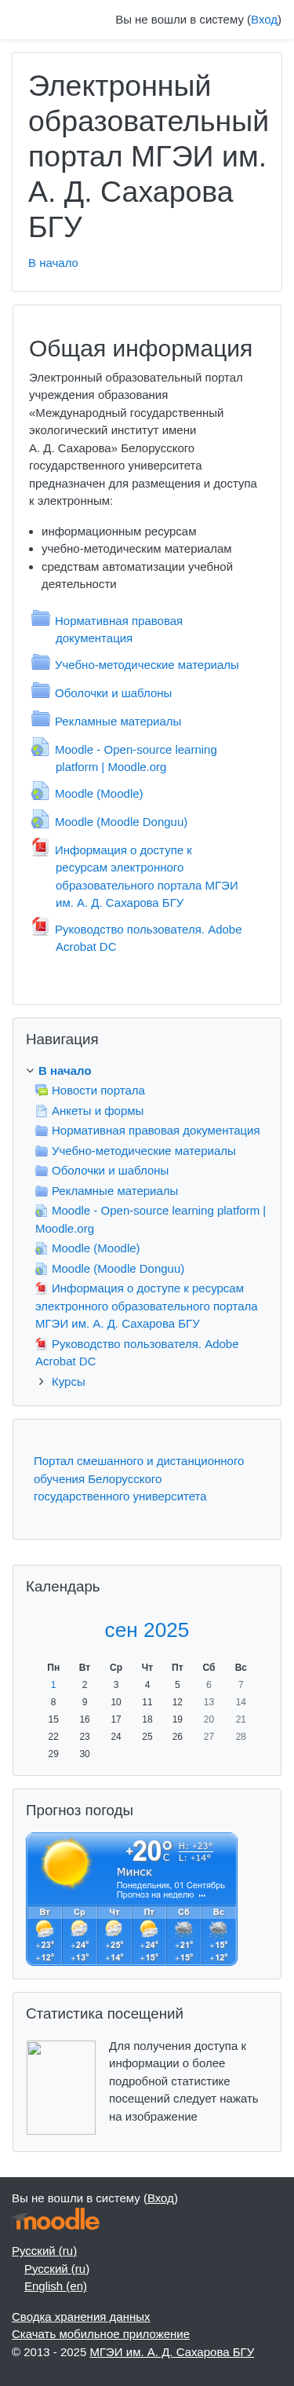Open the Нормативная правовая документация folder icon
Screen dimensions: 294x2386
pos(41,618)
